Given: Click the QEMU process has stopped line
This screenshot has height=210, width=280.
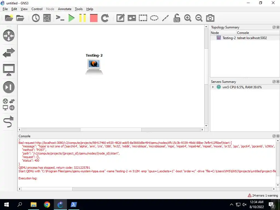Looking at the screenshot, I should point(54,168).
